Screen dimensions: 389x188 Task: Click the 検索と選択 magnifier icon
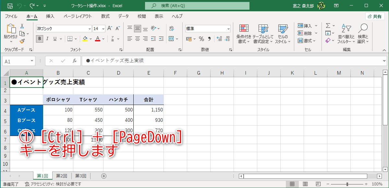363,29
